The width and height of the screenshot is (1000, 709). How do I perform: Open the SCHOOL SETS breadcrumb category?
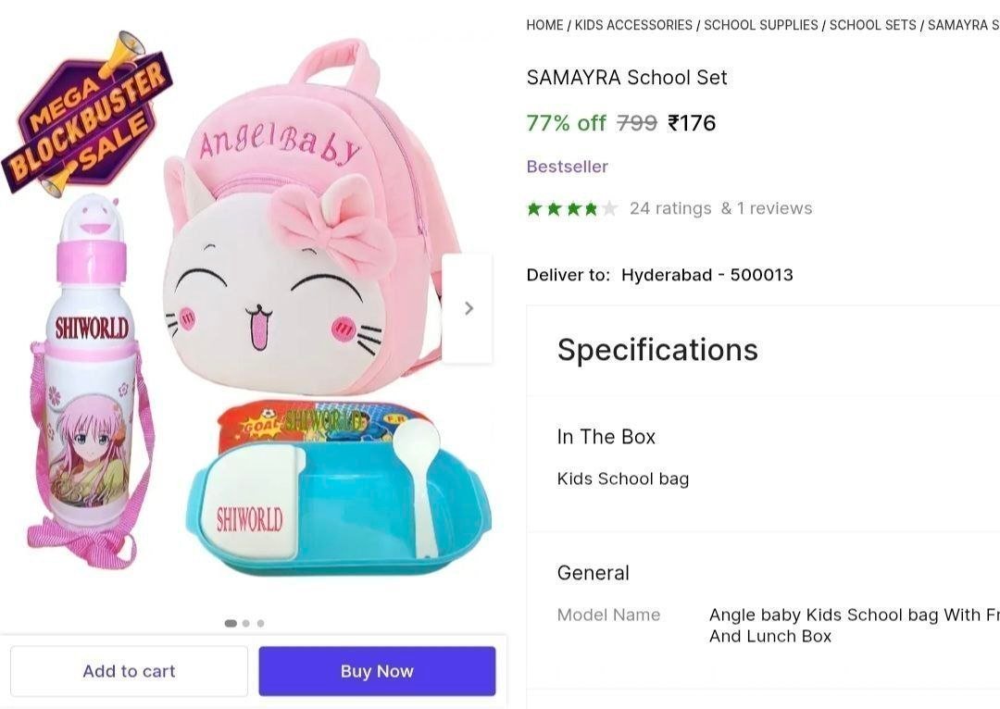coord(872,25)
